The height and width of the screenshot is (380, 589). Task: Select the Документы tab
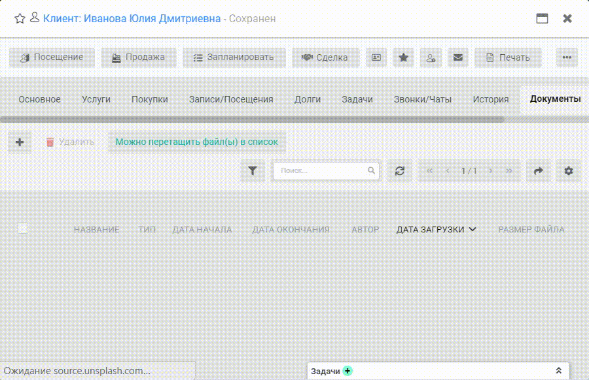(555, 99)
